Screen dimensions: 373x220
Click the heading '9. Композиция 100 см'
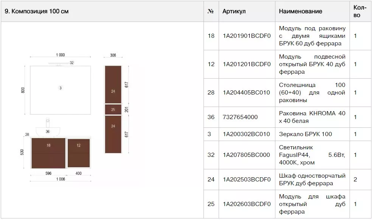coord(36,11)
